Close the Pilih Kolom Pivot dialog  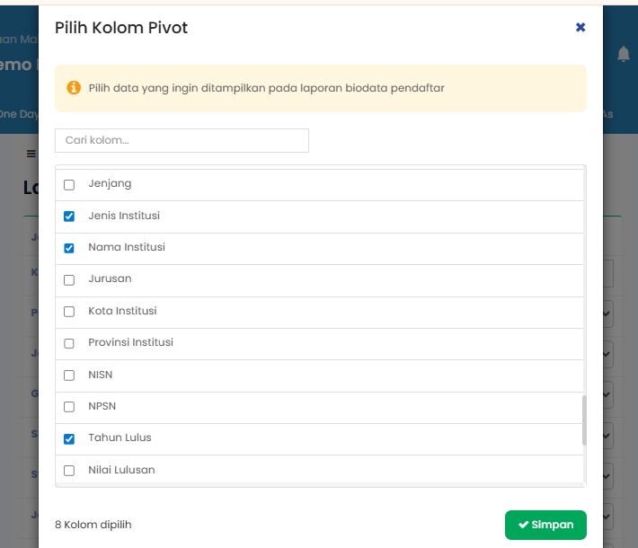[x=580, y=28]
